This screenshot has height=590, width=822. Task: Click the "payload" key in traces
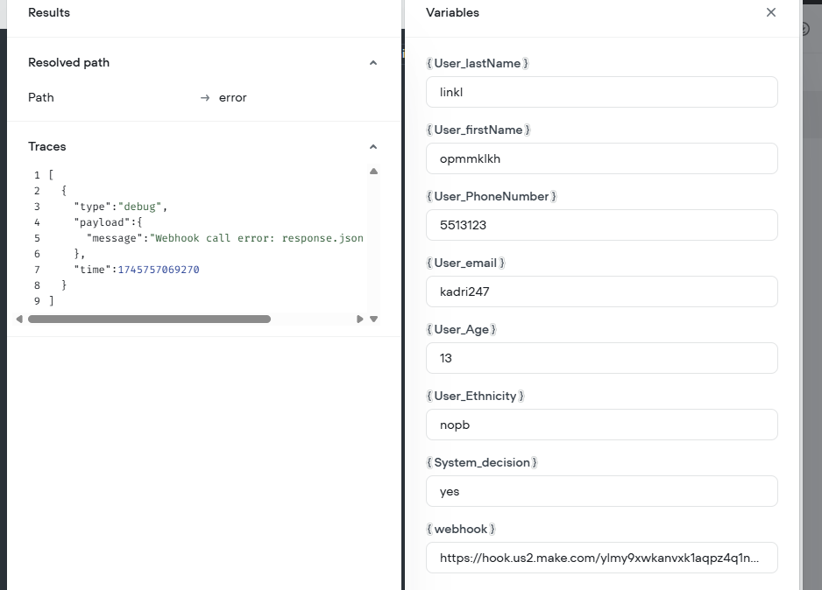(x=102, y=222)
